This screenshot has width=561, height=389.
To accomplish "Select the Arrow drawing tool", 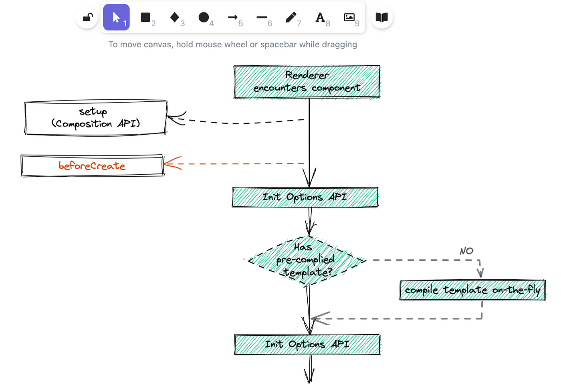I will [233, 17].
